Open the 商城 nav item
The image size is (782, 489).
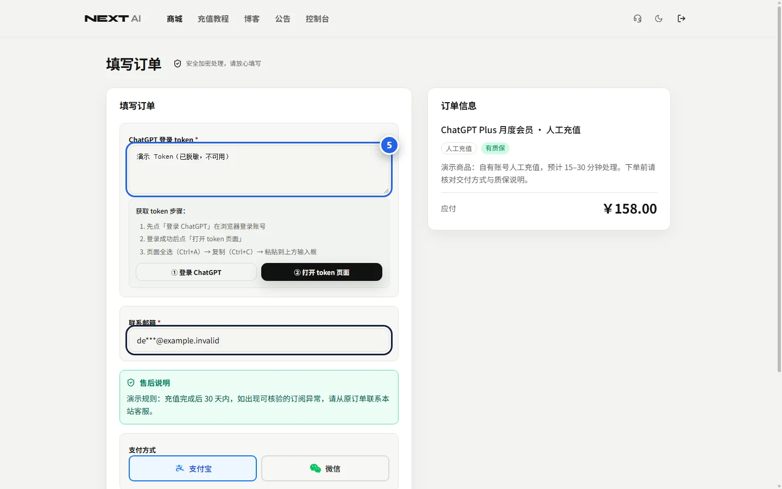175,18
